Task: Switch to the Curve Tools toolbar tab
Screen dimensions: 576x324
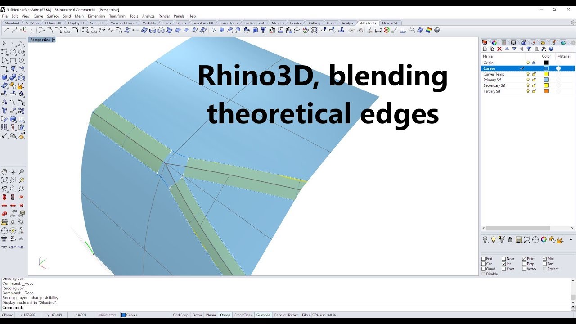Action: tap(229, 23)
